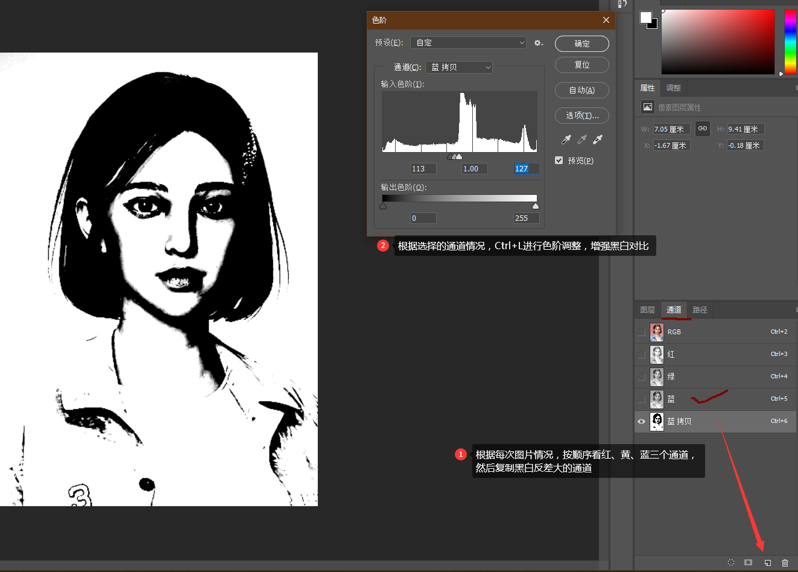Click the input shadow value field 113
Viewport: 798px width, 572px height.
(x=423, y=169)
